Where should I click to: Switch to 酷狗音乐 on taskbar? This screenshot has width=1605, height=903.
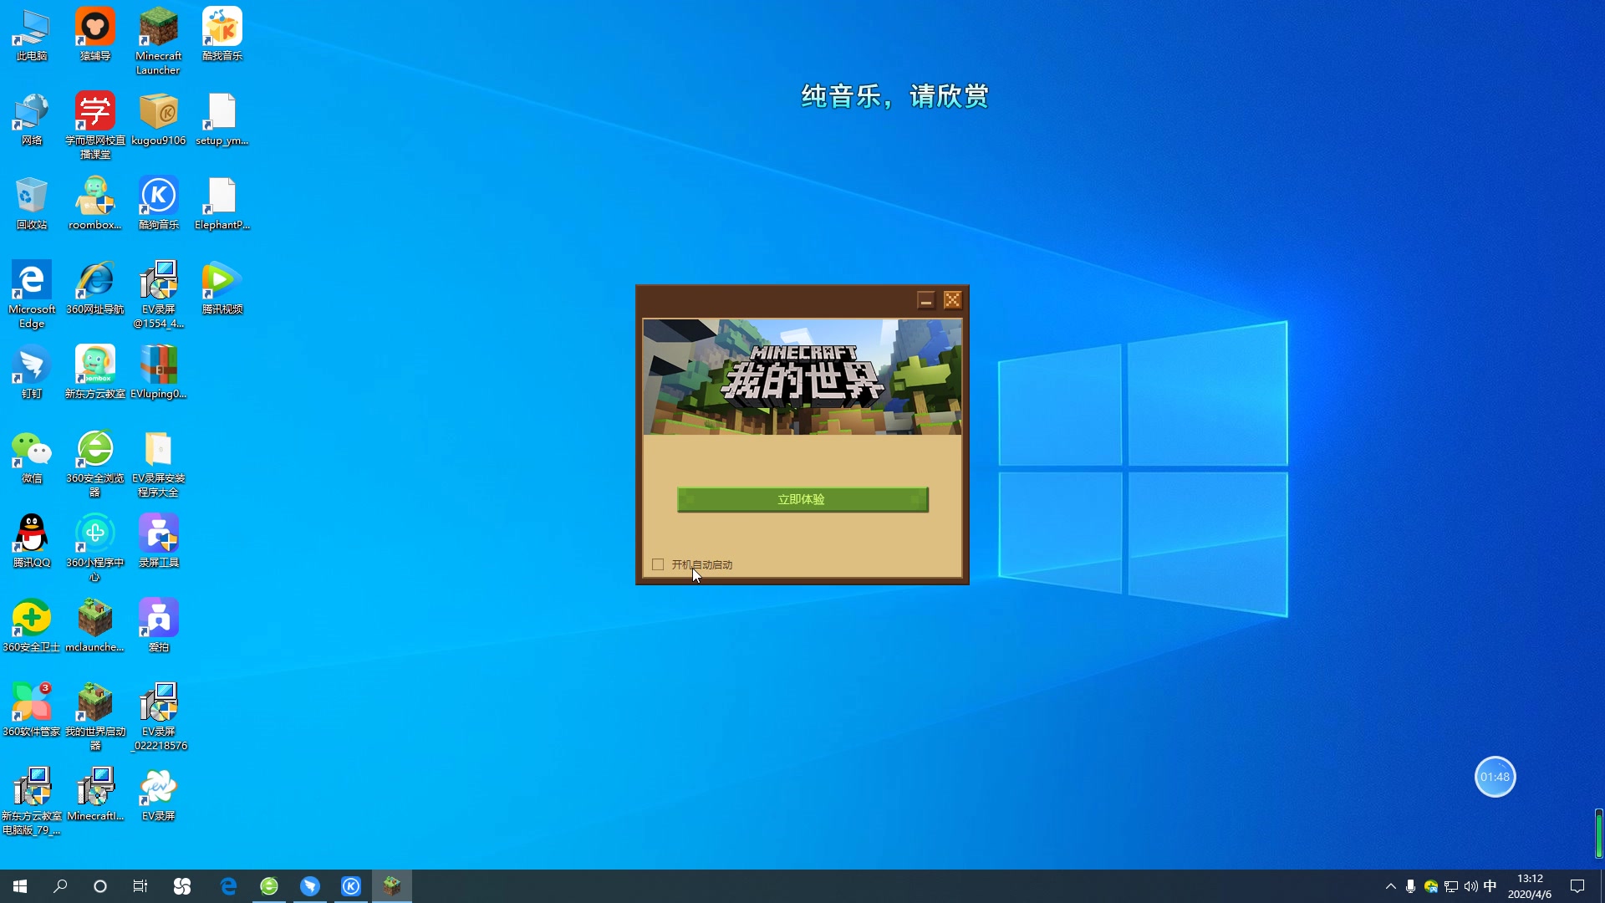tap(351, 886)
